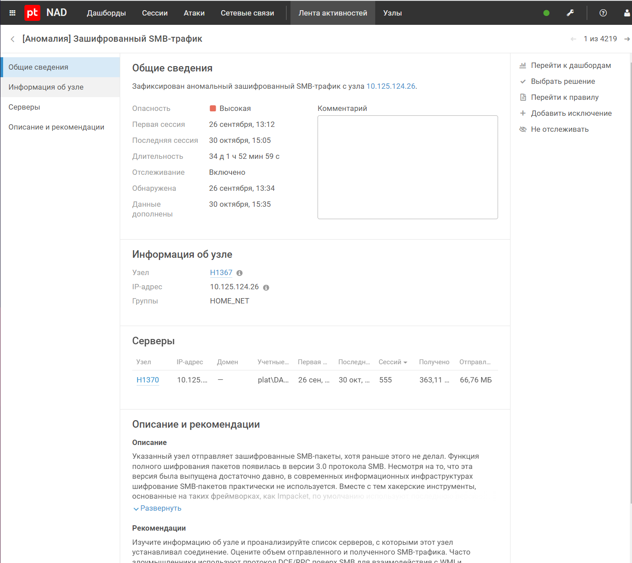Click the IP-адрес column header
This screenshot has width=632, height=563.
point(190,362)
